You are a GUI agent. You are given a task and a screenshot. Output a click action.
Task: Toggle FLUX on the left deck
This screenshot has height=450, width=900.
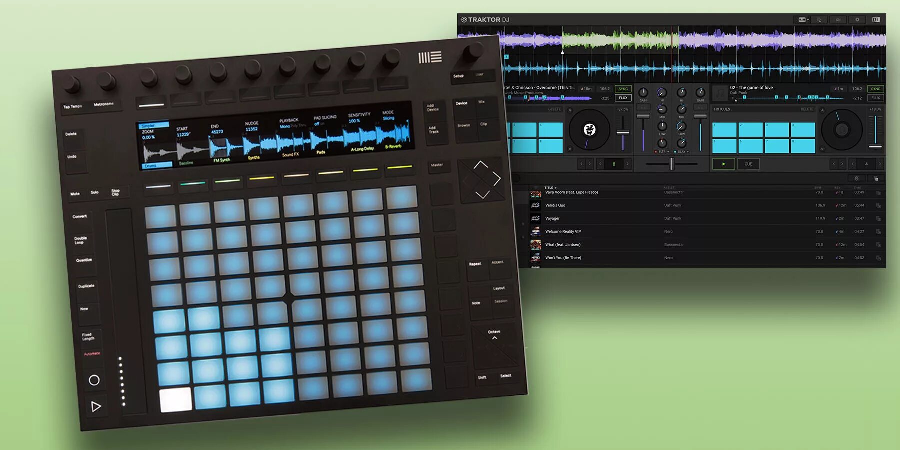click(x=623, y=98)
